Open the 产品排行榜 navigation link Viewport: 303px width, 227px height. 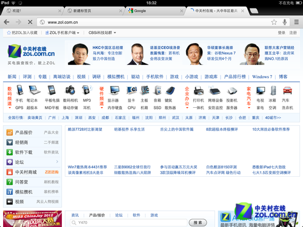(235, 77)
